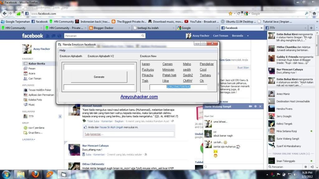Select the Mimisan emoticon link
This screenshot has width=319, height=179.
pos(168,70)
